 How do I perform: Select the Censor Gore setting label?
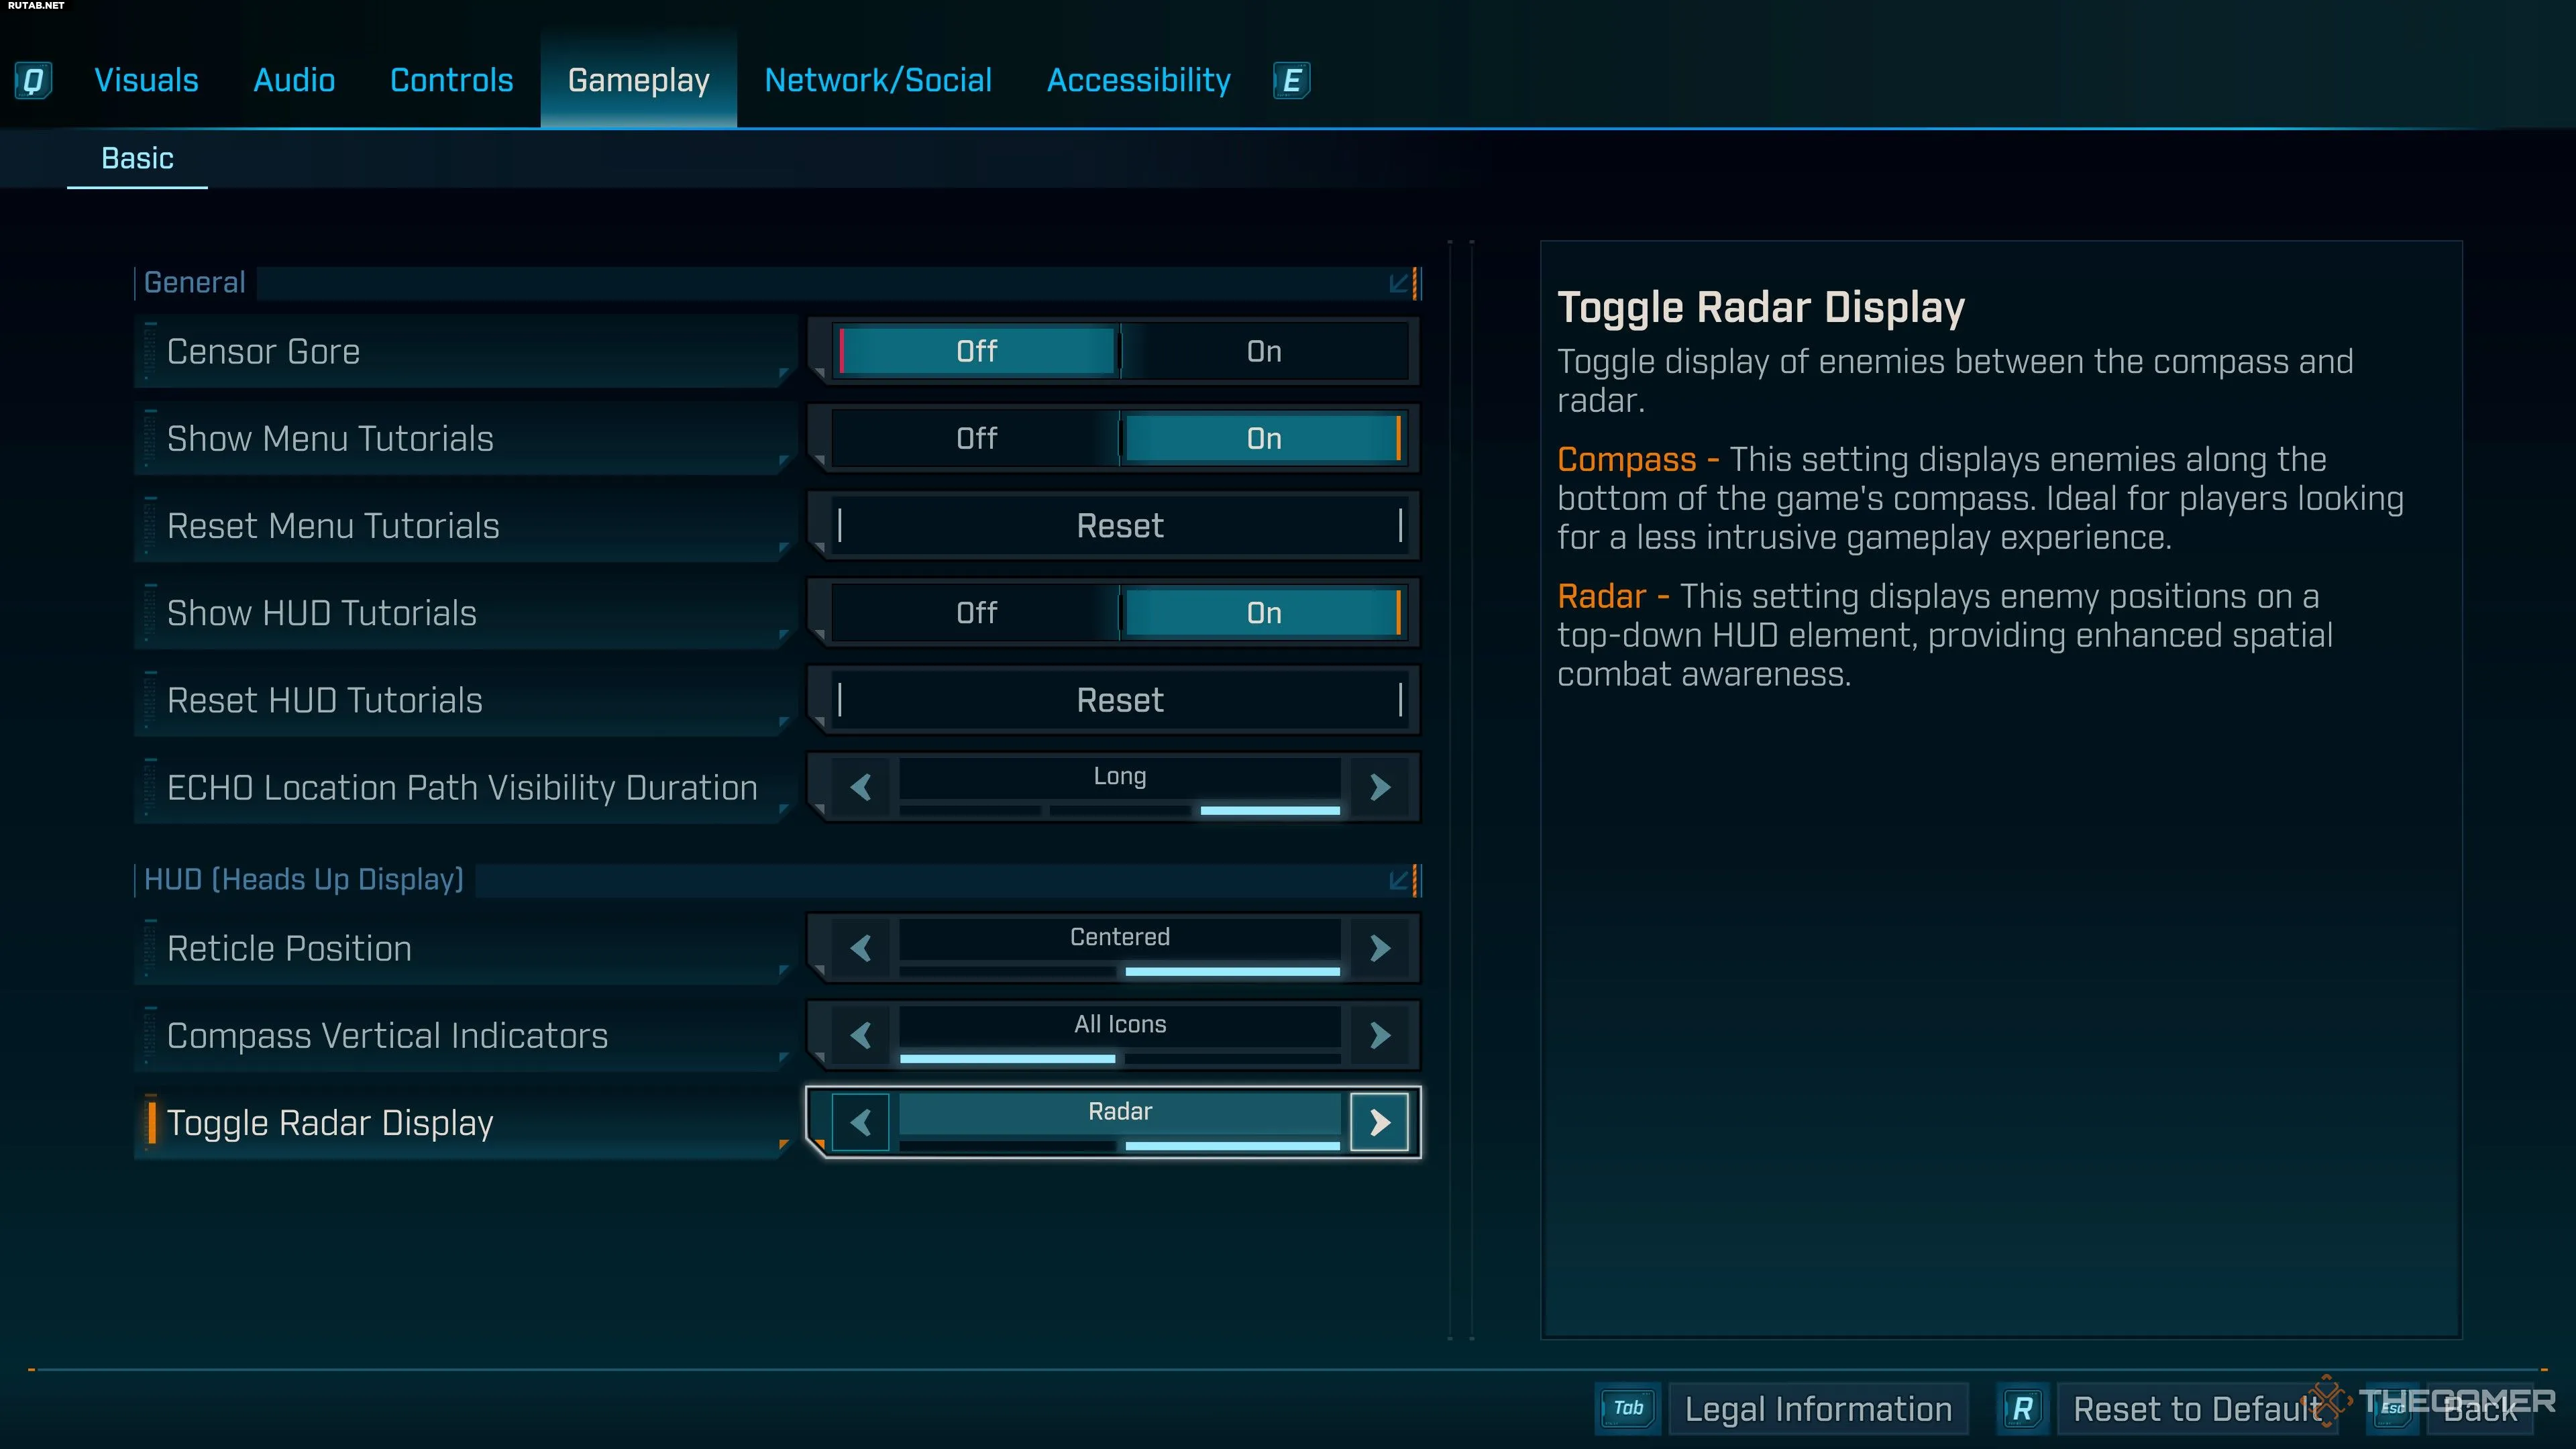coord(263,351)
